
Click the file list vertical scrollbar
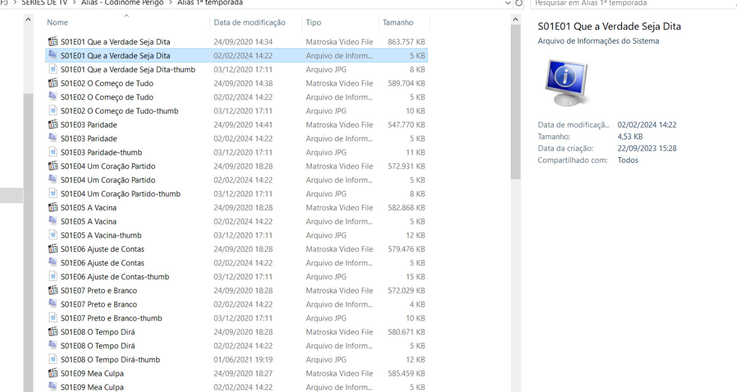click(515, 58)
